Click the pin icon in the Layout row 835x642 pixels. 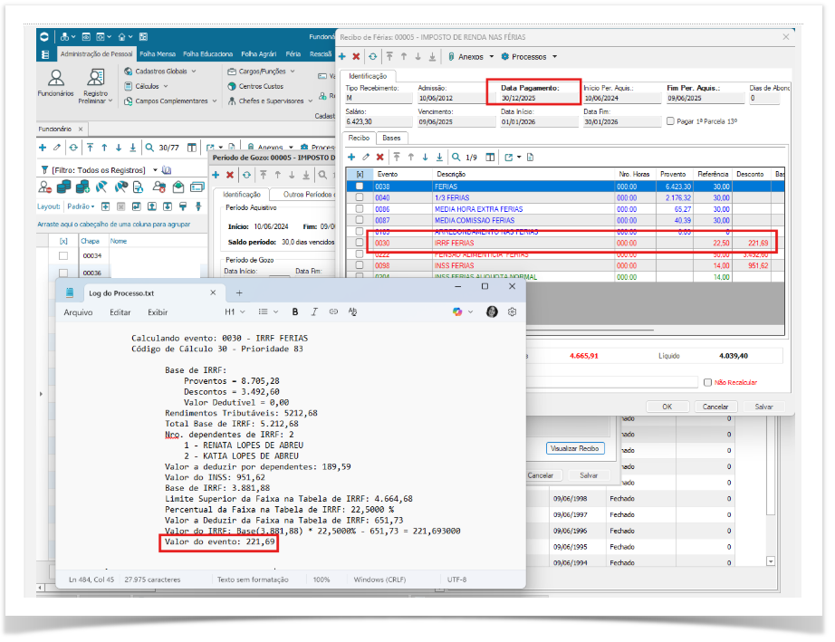[198, 206]
